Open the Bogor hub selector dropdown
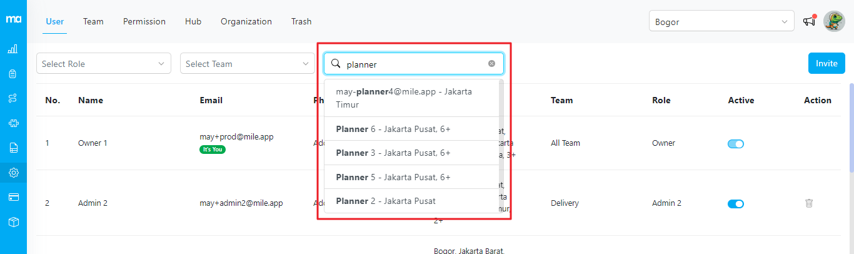Screen dimensions: 854x254 click(x=721, y=22)
